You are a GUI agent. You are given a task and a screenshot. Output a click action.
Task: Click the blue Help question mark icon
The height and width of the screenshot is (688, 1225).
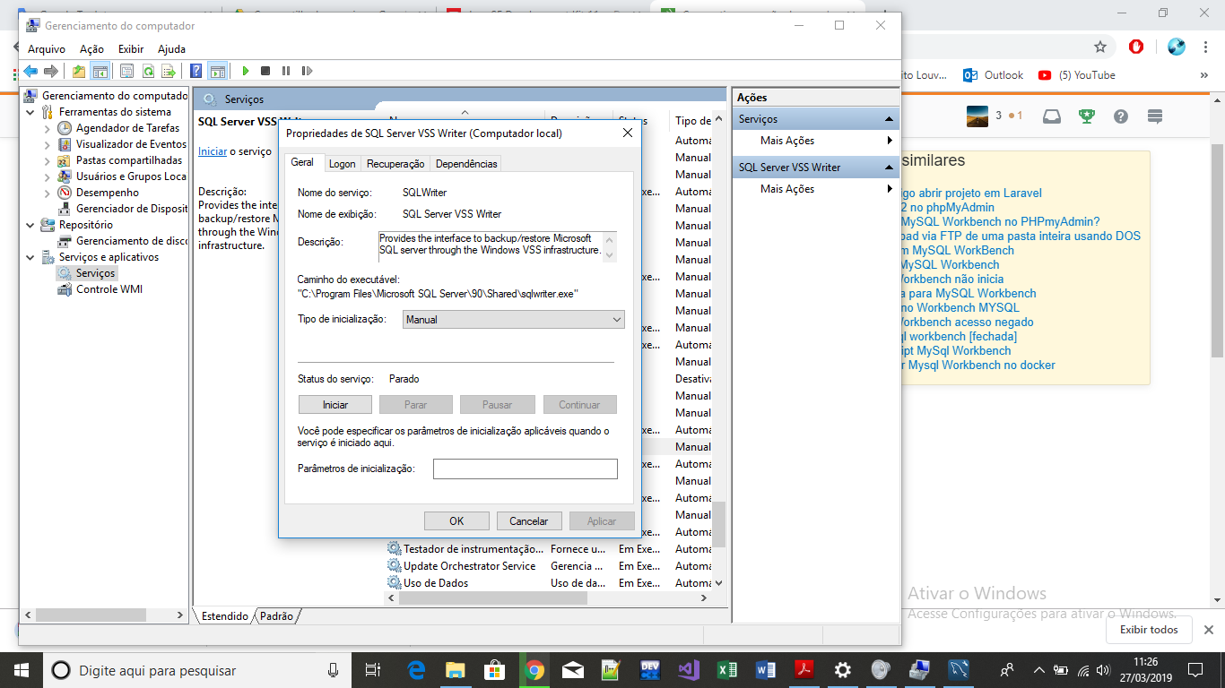[x=196, y=71]
